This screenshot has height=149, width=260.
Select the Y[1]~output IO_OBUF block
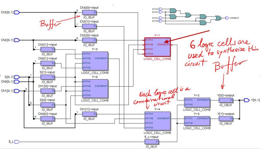pos(226,119)
